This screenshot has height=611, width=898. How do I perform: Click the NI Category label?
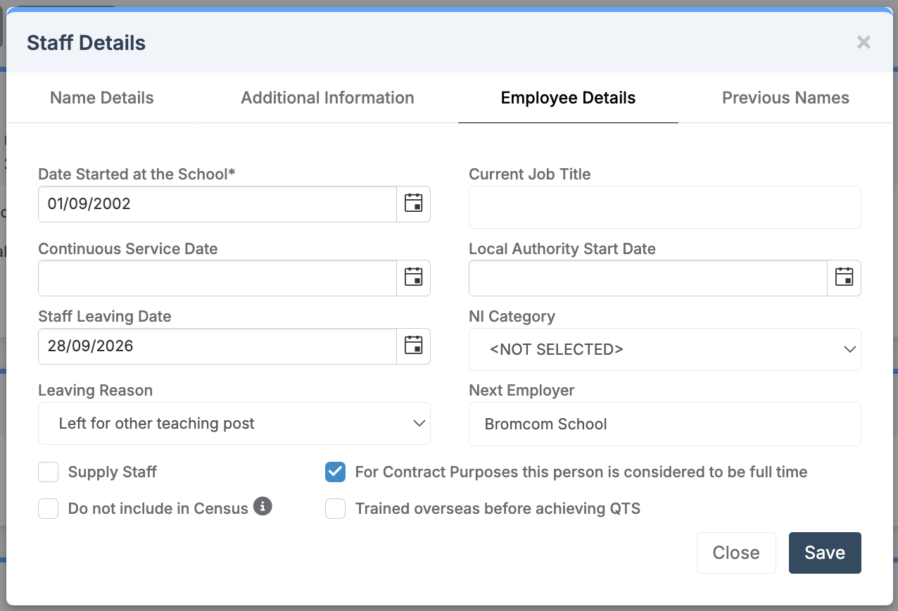tap(512, 317)
